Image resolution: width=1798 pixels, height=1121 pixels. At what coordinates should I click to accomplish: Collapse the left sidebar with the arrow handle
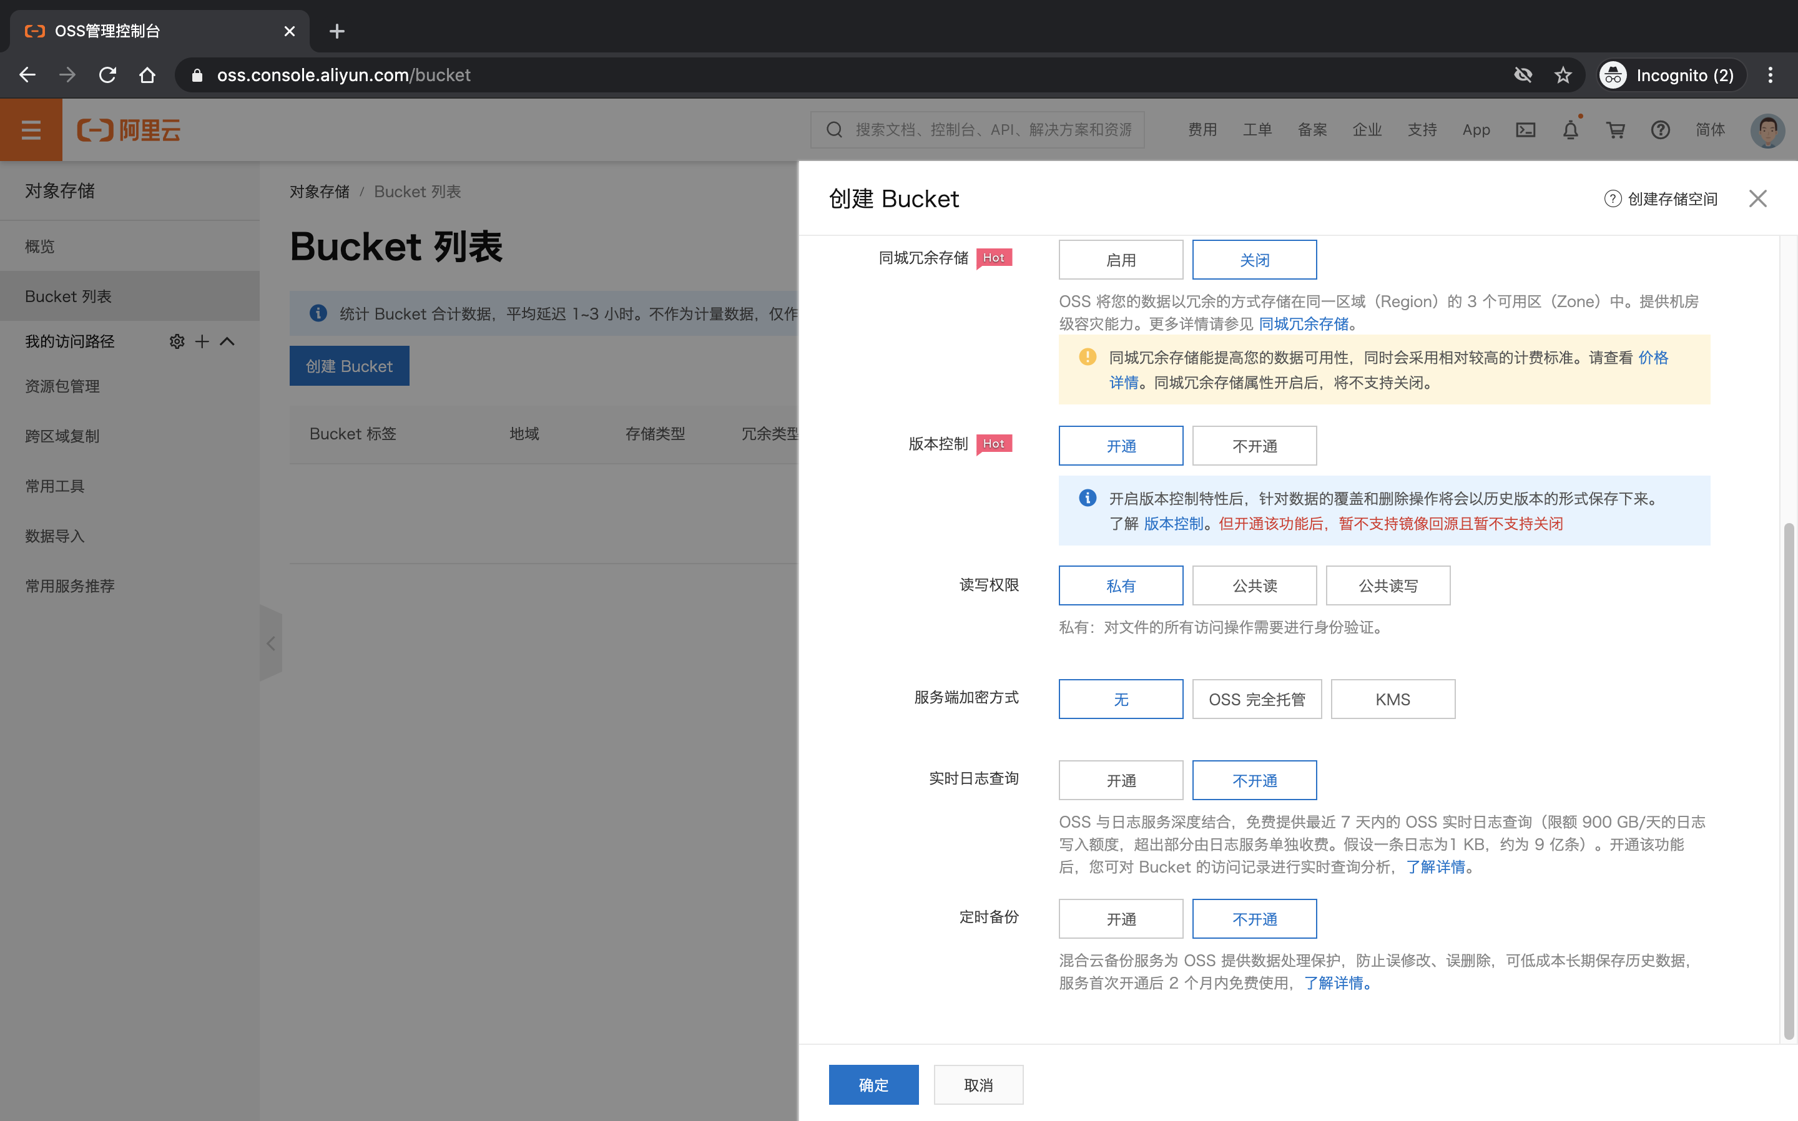point(270,643)
